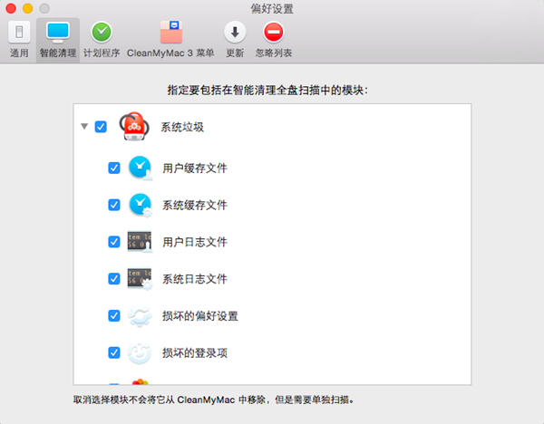This screenshot has height=424, width=544.
Task: Switch to the CleanMyMac 3 菜单 tab label
Action: [170, 53]
